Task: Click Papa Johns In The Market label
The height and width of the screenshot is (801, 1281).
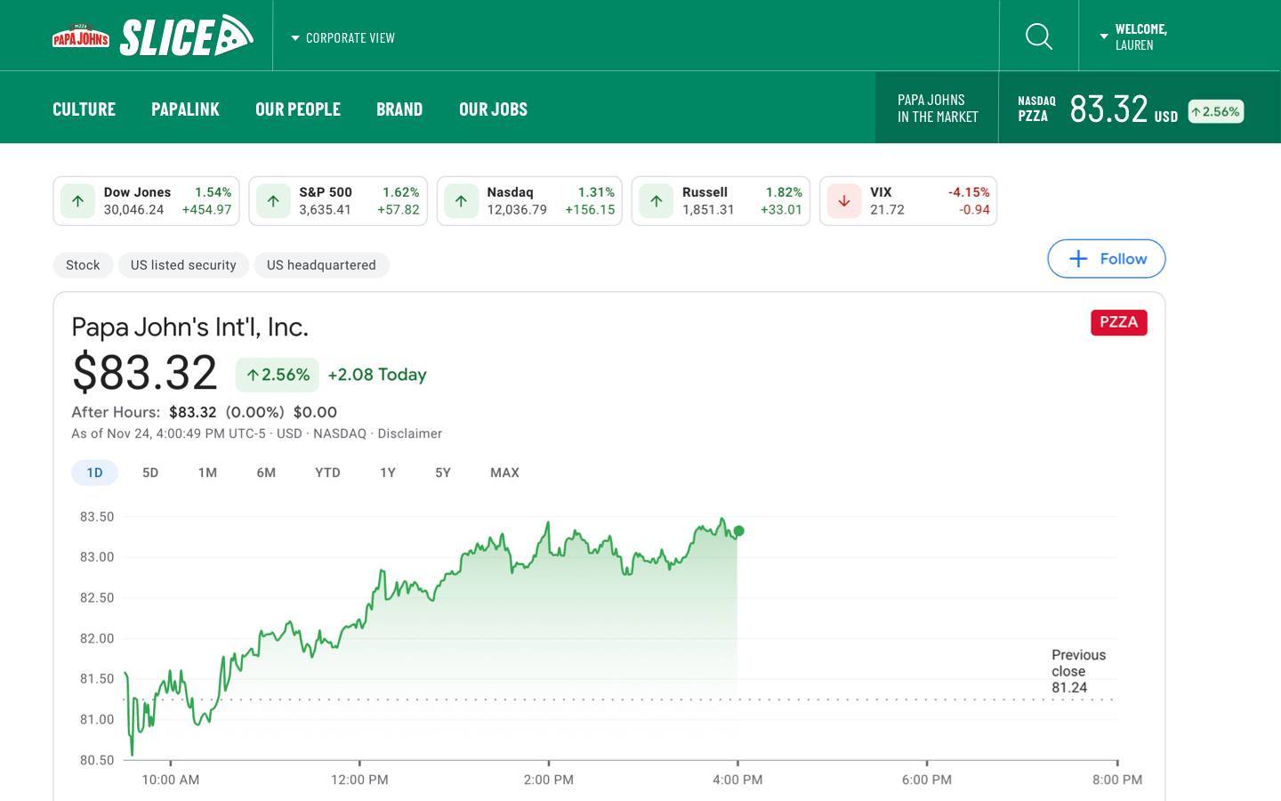Action: 938,108
